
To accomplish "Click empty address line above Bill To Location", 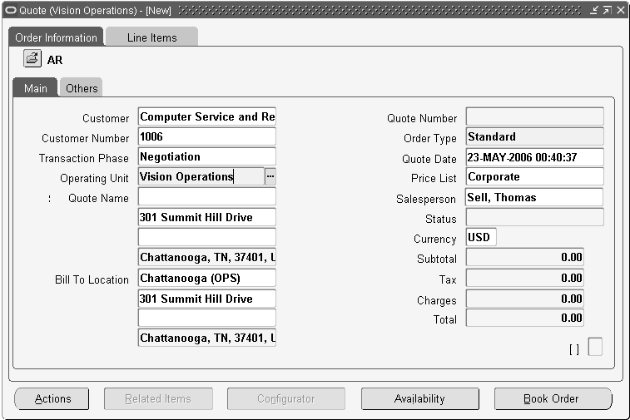I will point(207,237).
